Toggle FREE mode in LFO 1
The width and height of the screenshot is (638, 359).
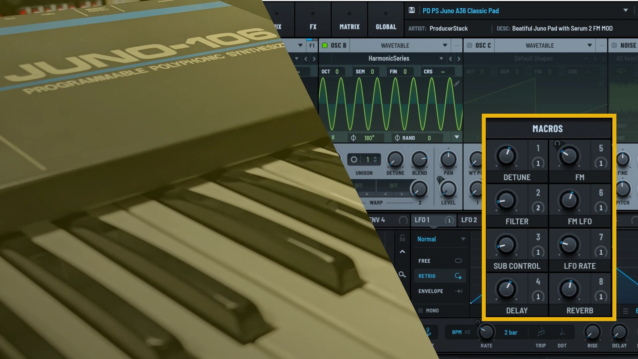point(458,261)
